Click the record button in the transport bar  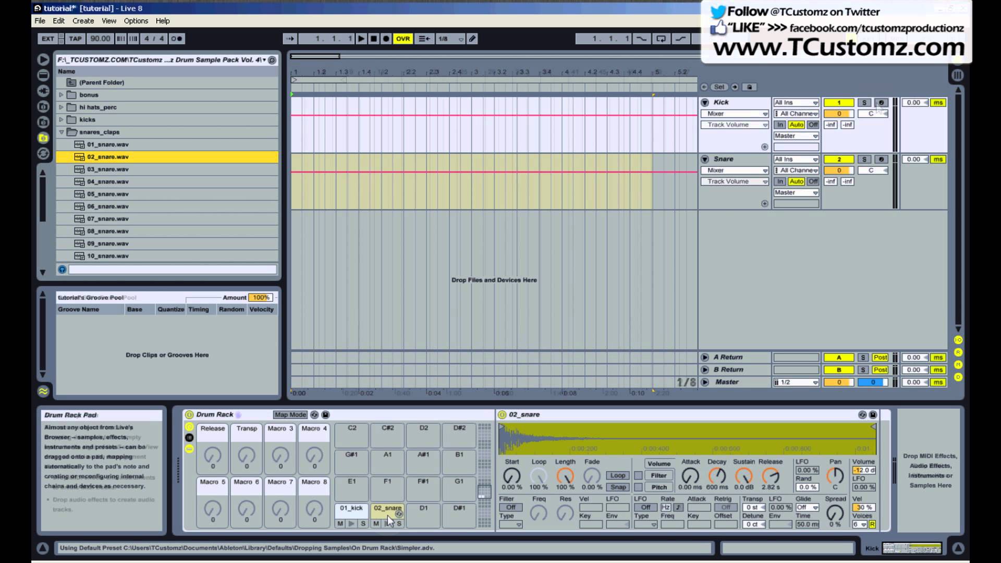[x=386, y=39]
